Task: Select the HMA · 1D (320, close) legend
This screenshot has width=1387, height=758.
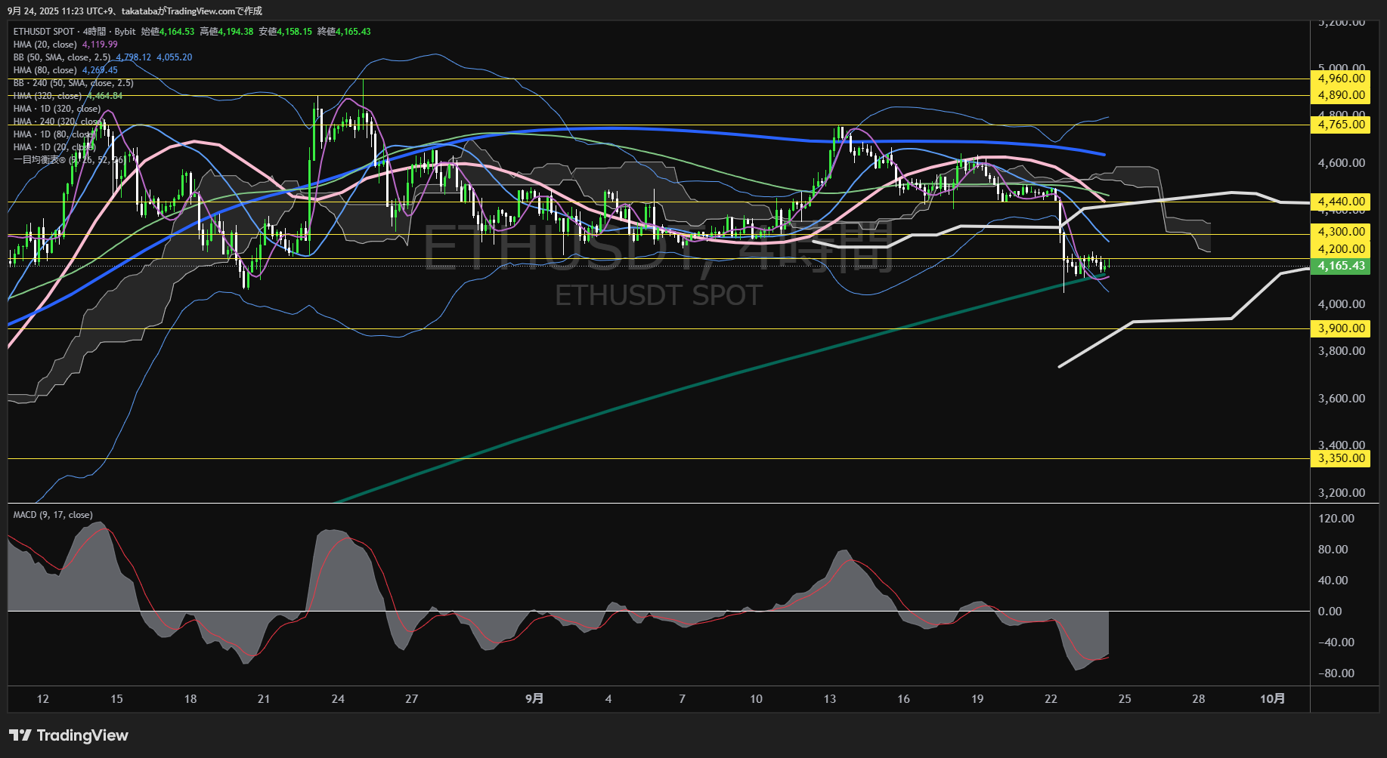Action: click(x=57, y=109)
